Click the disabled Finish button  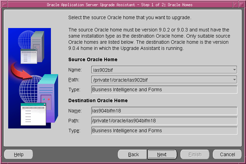[x=195, y=154]
